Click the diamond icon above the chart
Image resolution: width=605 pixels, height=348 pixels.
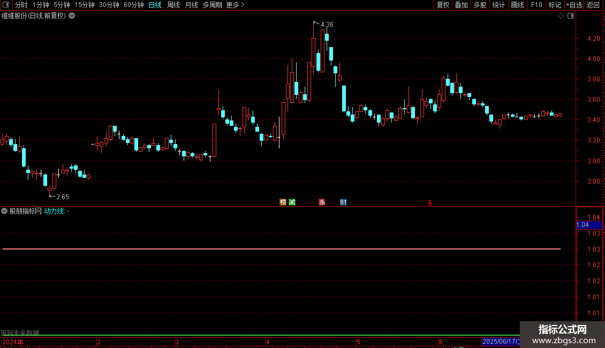(x=561, y=16)
